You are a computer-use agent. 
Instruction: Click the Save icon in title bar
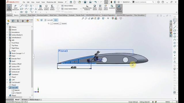85,2
